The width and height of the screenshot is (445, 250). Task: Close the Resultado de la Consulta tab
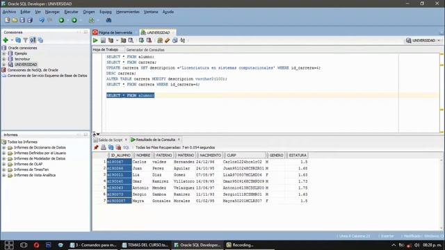pyautogui.click(x=179, y=140)
